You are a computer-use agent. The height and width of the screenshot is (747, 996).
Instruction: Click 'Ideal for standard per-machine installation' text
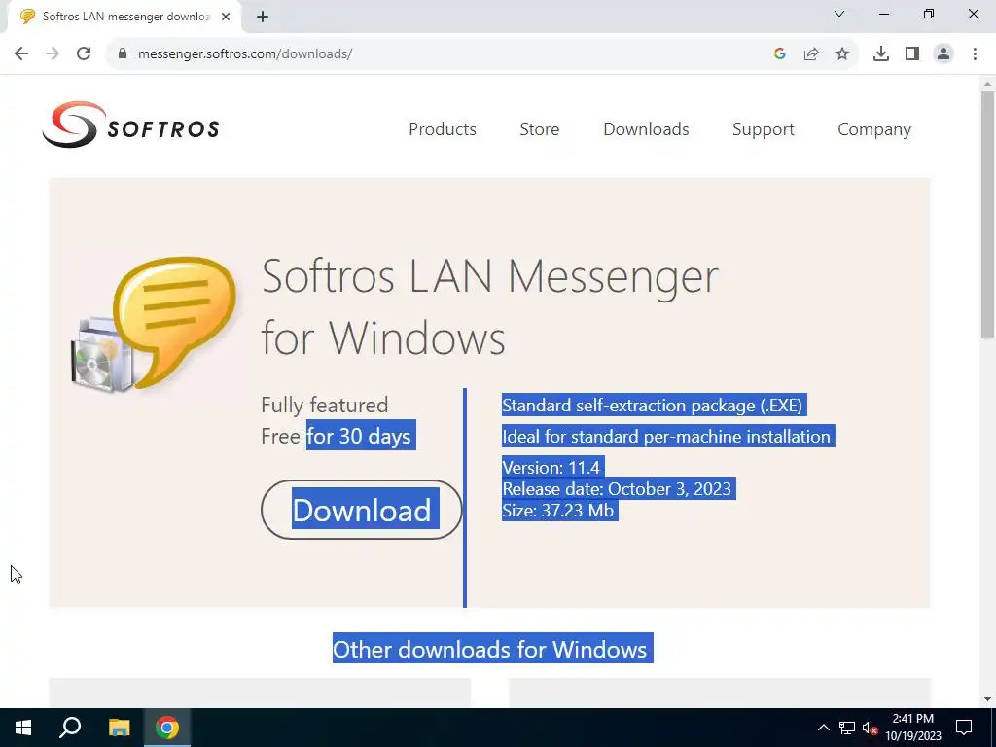667,437
